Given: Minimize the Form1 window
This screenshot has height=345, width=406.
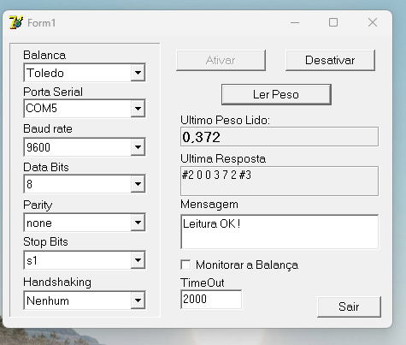Looking at the screenshot, I should [x=295, y=22].
